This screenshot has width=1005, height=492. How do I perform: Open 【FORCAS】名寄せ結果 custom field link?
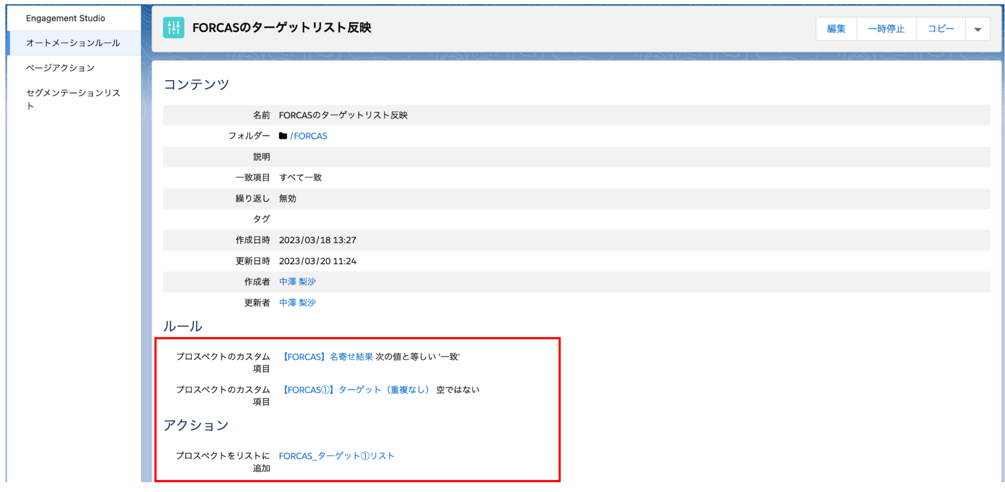pos(327,357)
